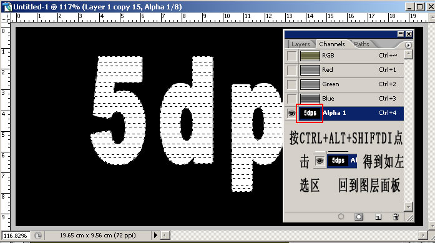This screenshot has height=243, width=435.
Task: Hide the Alpha 1 channel eye
Action: (x=291, y=113)
